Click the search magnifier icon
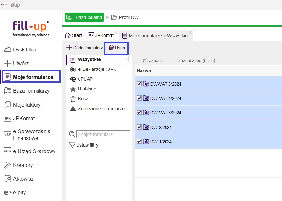Image resolution: width=282 pixels, height=201 pixels. (72, 134)
